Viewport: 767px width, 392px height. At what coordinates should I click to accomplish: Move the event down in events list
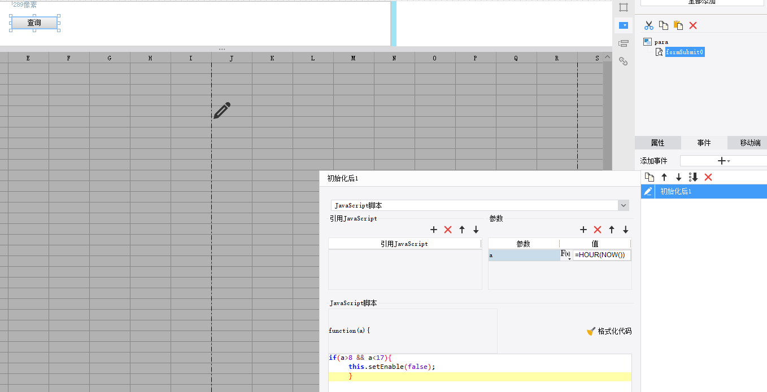click(x=679, y=177)
